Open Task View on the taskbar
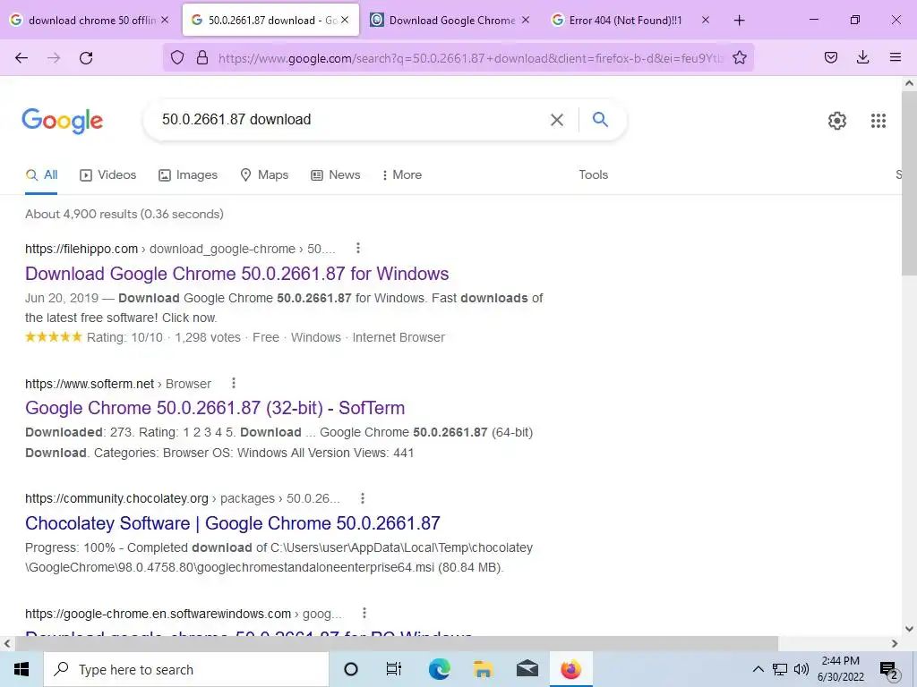Viewport: 917px width, 687px height. [x=394, y=669]
